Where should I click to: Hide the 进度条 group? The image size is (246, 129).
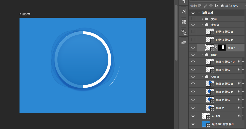193,24
